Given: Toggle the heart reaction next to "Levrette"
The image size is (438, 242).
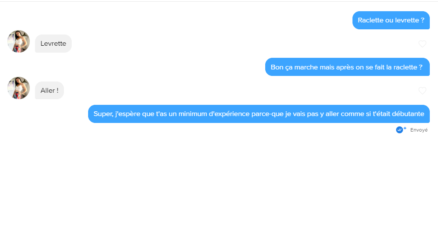Looking at the screenshot, I should tap(422, 44).
